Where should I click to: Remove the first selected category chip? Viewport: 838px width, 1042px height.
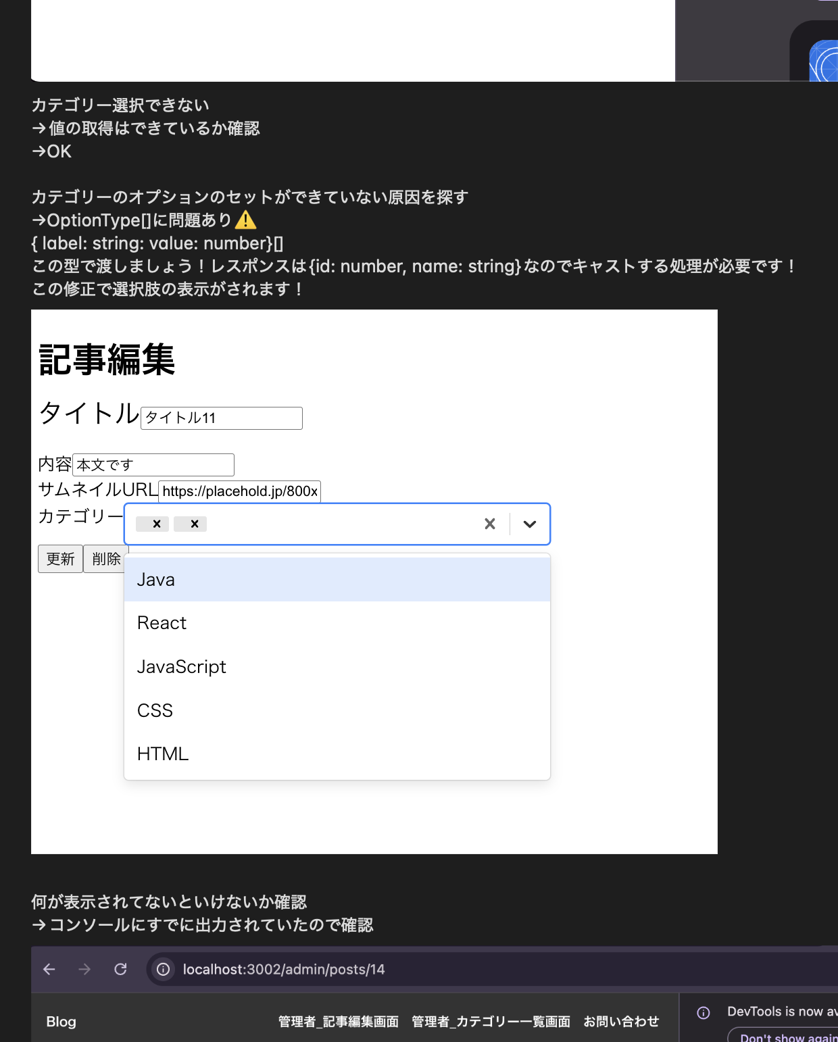pyautogui.click(x=156, y=524)
